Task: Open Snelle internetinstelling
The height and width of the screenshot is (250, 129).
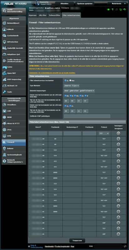Action: (14, 11)
